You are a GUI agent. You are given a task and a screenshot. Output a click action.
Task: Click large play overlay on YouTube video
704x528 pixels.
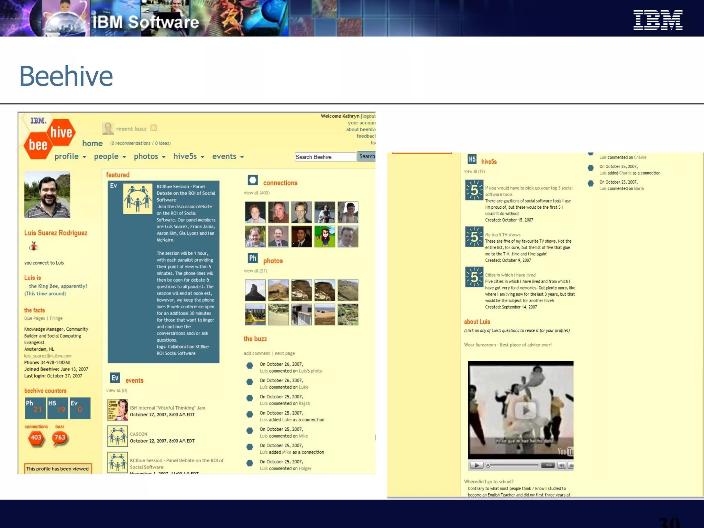point(525,410)
